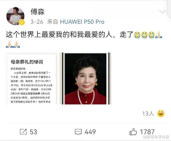The width and height of the screenshot is (171, 141).
Task: Click the 1787 likes number
Action: (x=147, y=132)
